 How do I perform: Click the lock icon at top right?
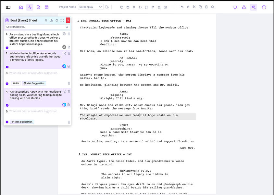point(244,7)
